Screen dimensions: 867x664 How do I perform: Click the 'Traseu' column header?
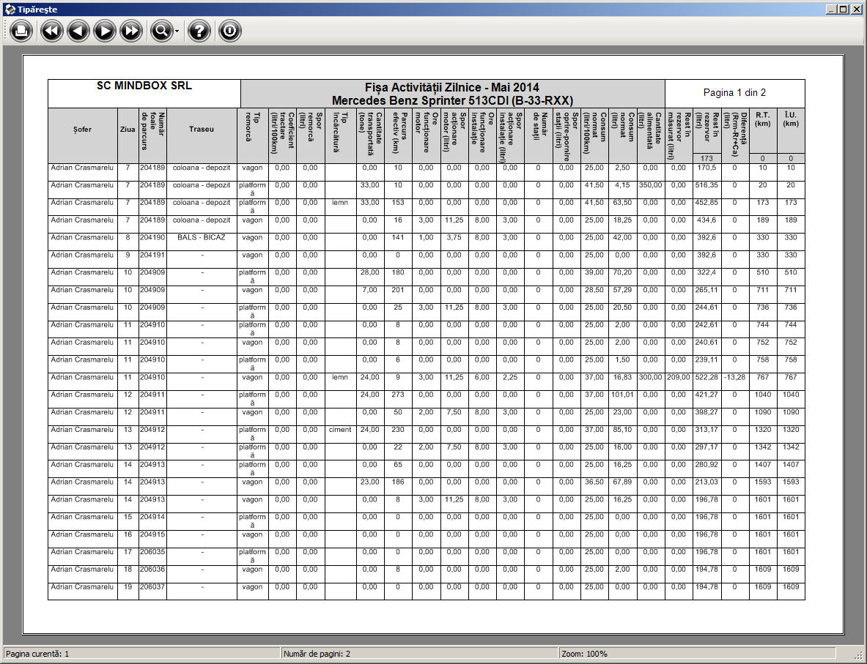tap(202, 129)
